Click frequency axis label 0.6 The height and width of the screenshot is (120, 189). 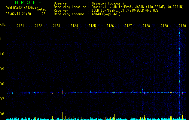(2, 114)
